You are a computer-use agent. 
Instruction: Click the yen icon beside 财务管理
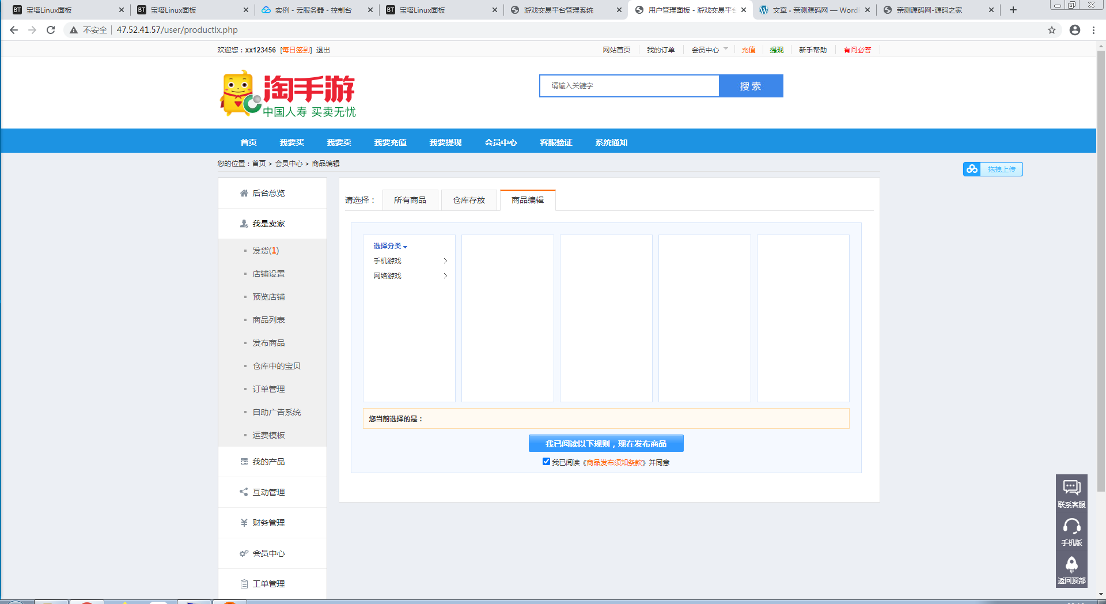(x=244, y=523)
